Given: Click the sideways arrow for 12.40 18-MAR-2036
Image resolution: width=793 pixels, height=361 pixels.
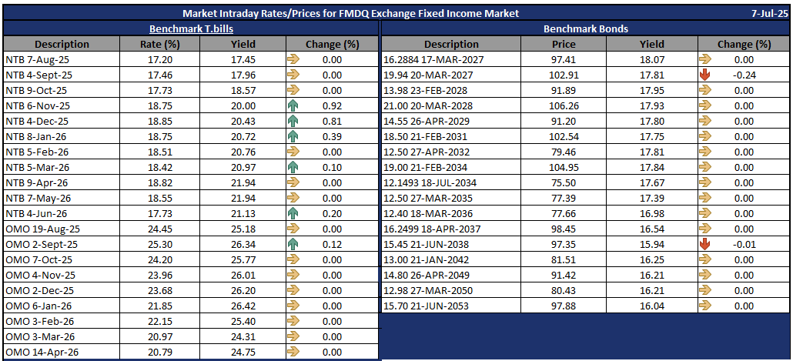Looking at the screenshot, I should [x=704, y=213].
